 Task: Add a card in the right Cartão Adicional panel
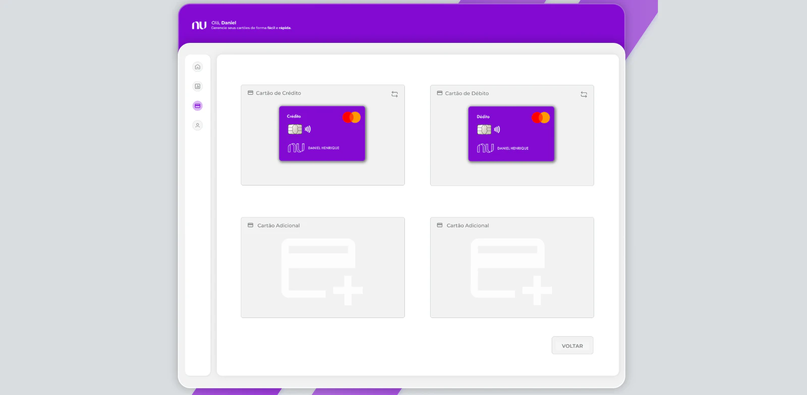[x=511, y=271]
